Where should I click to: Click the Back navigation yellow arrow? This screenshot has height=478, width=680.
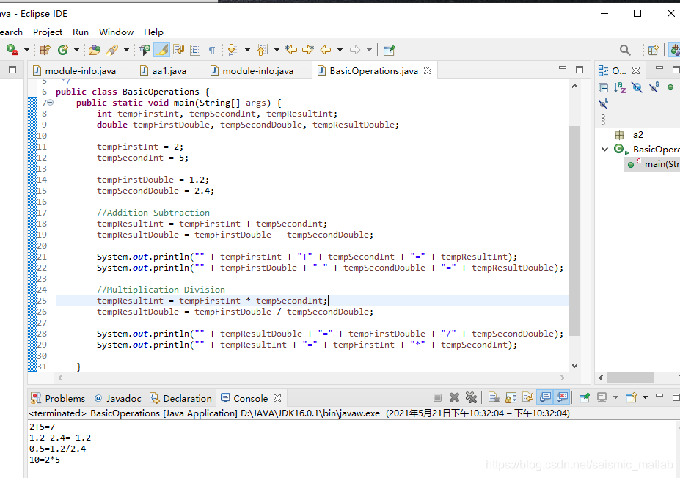point(326,50)
